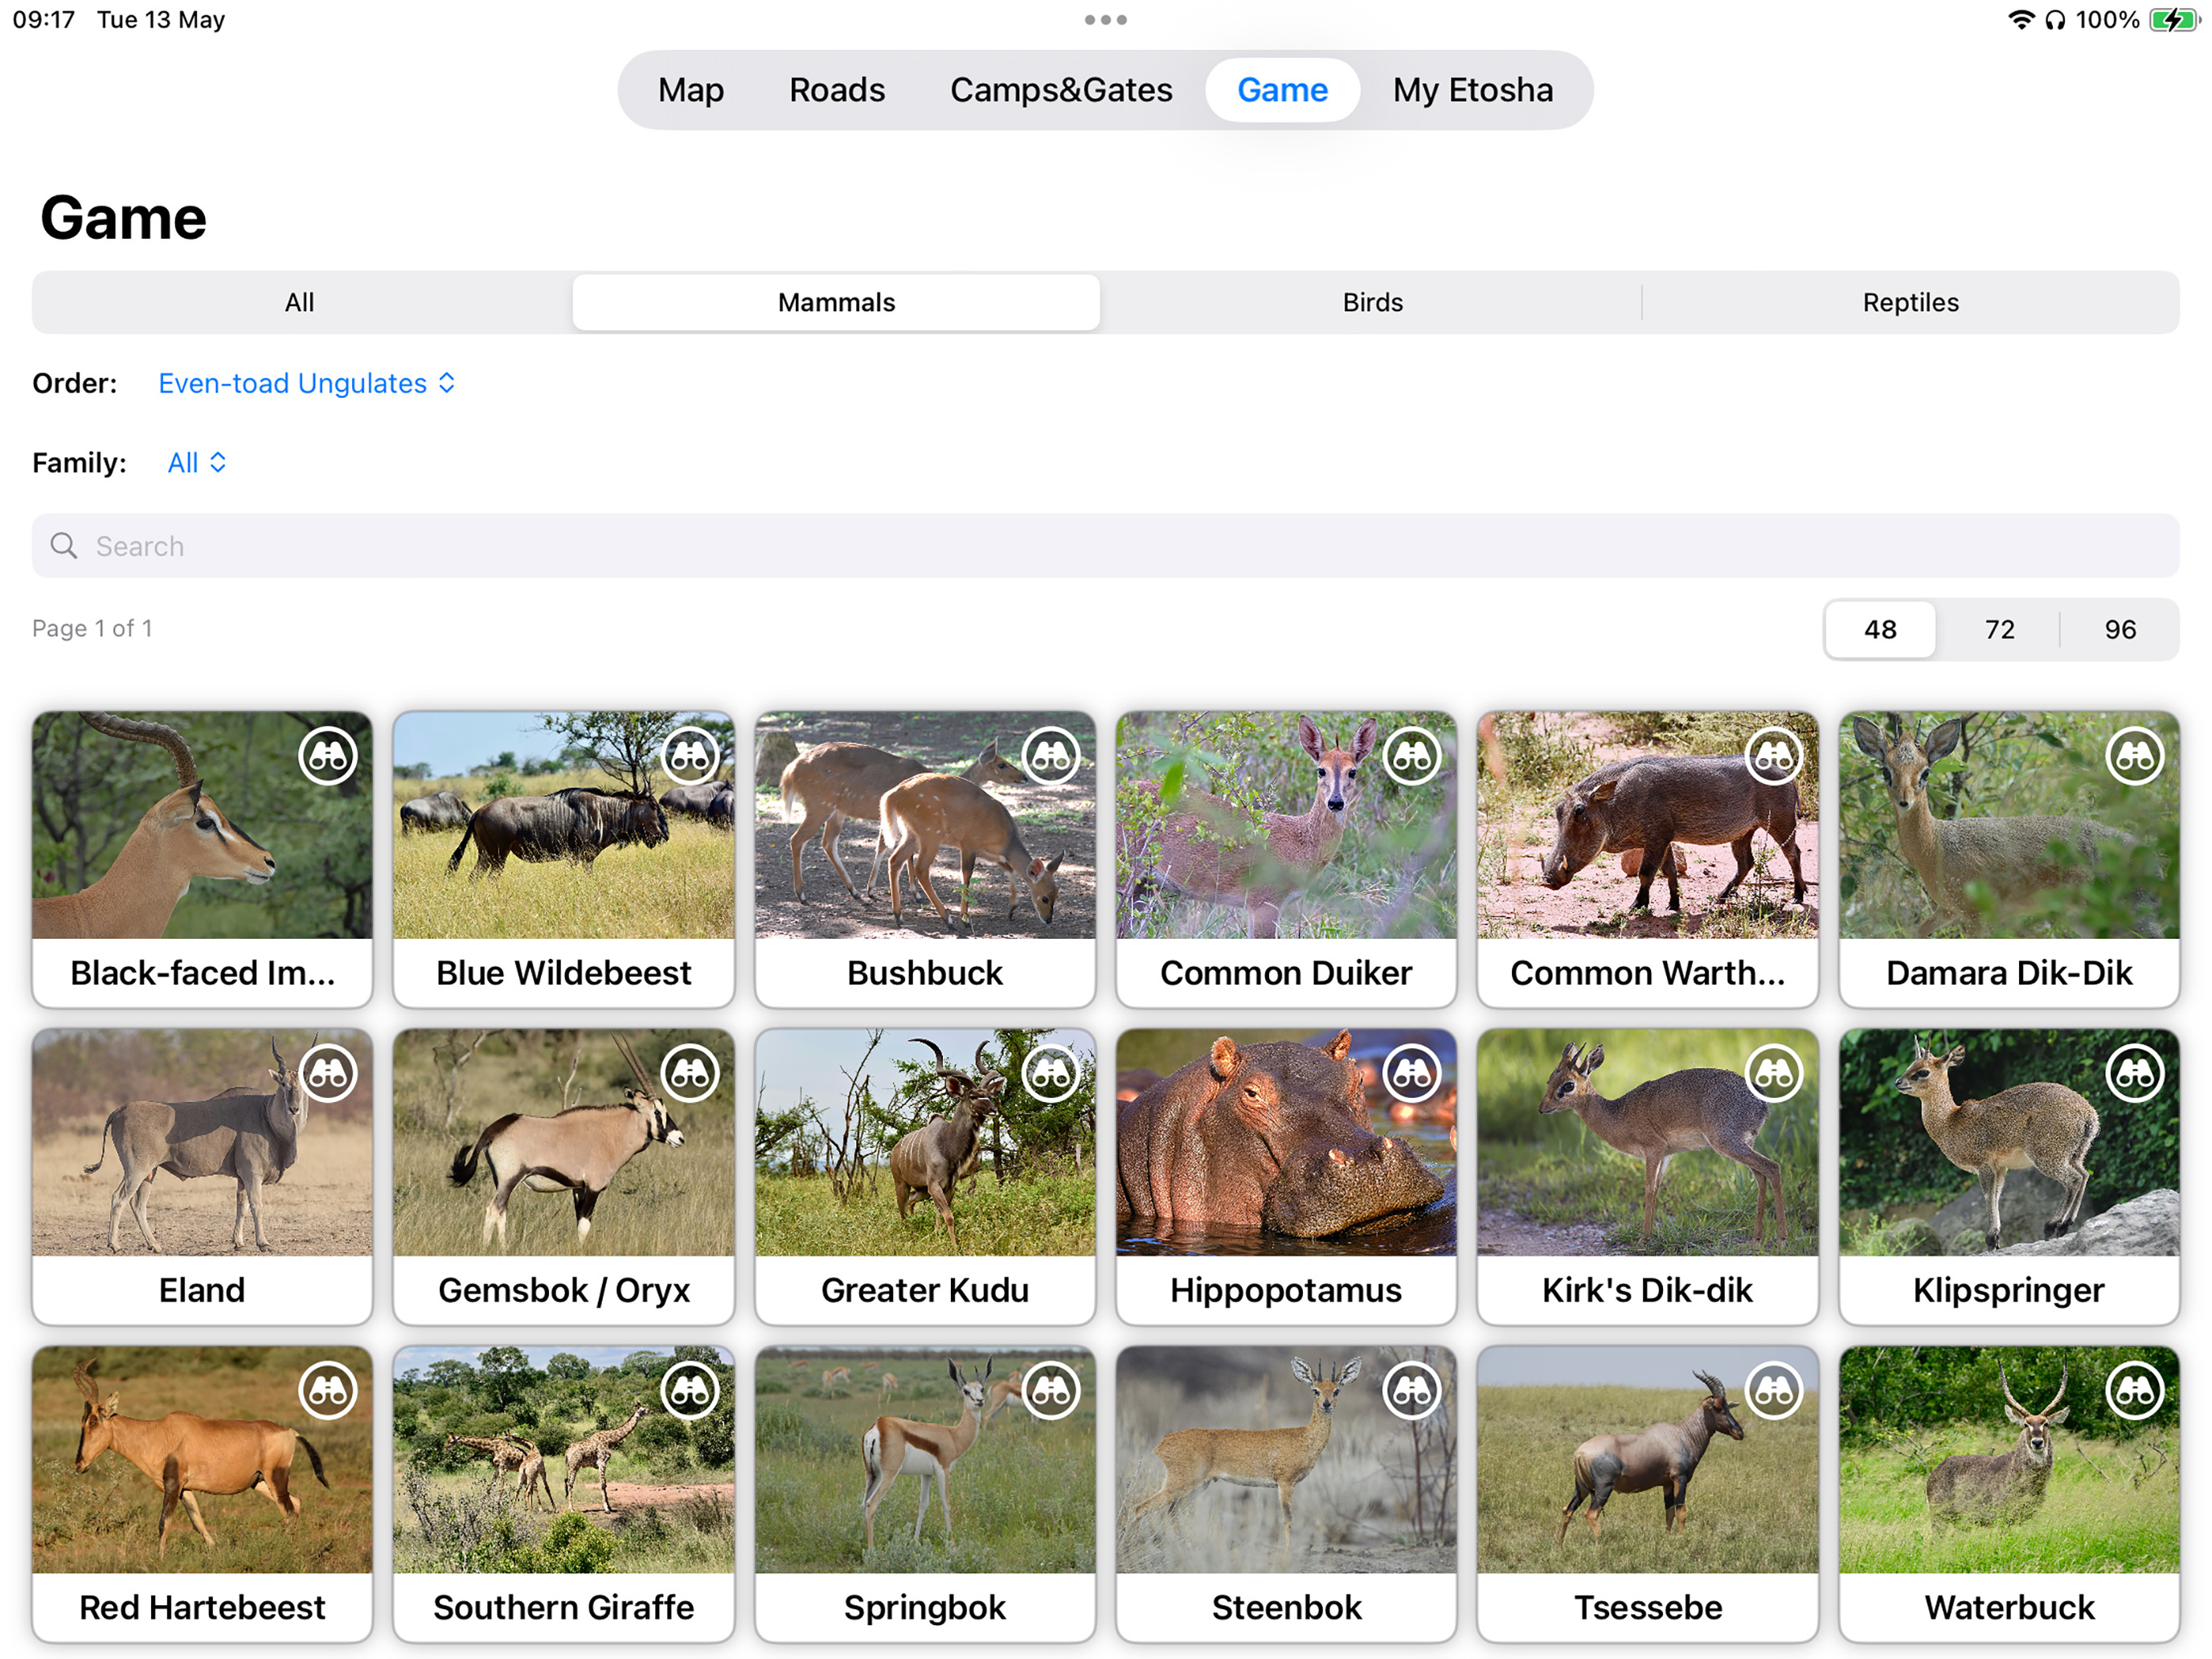Tap binoculars icon on Blue Wildebeest card

pyautogui.click(x=690, y=756)
